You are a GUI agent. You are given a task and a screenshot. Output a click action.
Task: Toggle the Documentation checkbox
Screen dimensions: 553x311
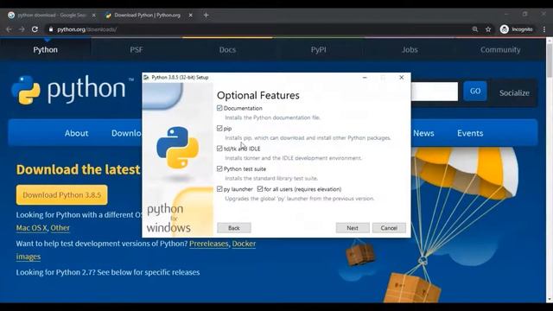pyautogui.click(x=219, y=108)
